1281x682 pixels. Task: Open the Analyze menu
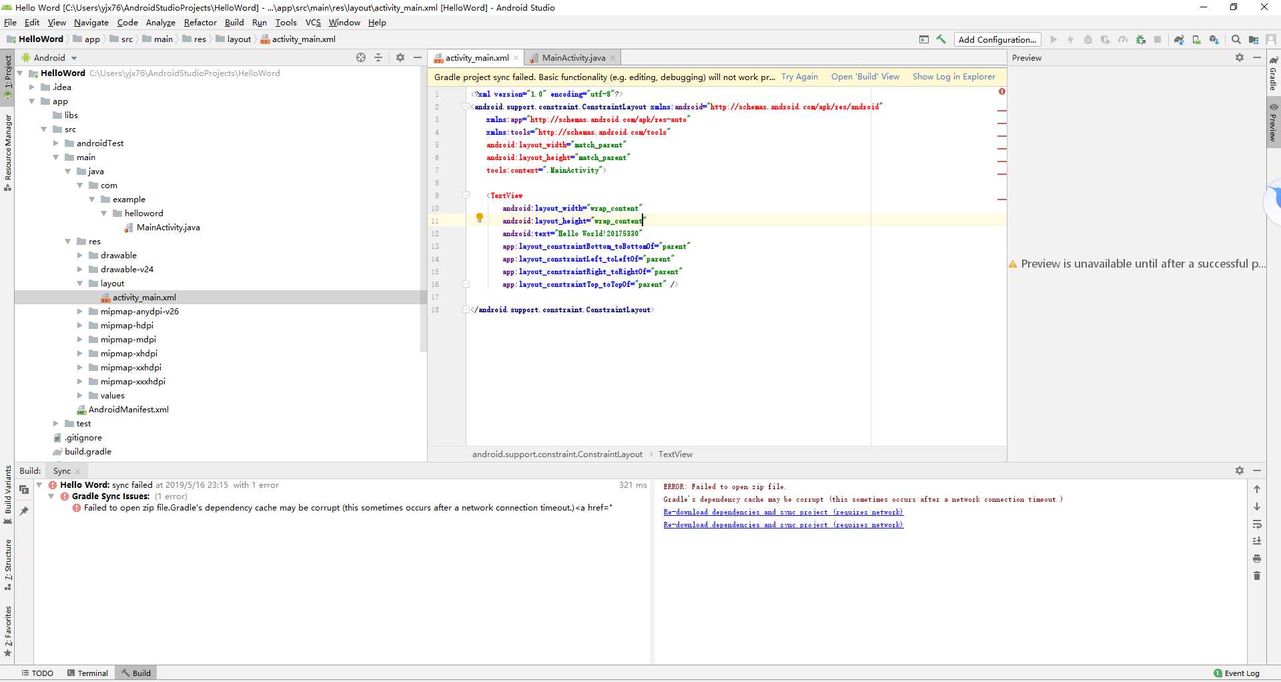click(160, 22)
